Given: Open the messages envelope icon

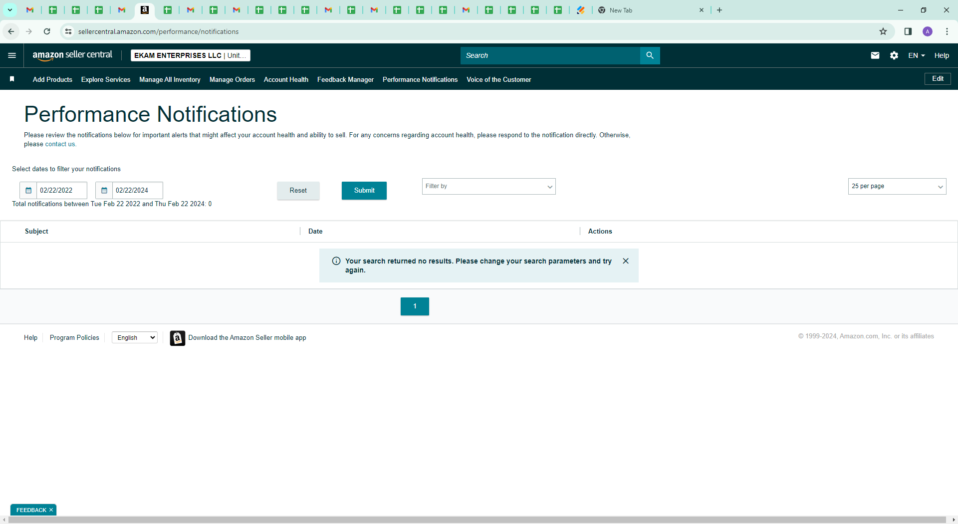Looking at the screenshot, I should click(x=875, y=55).
